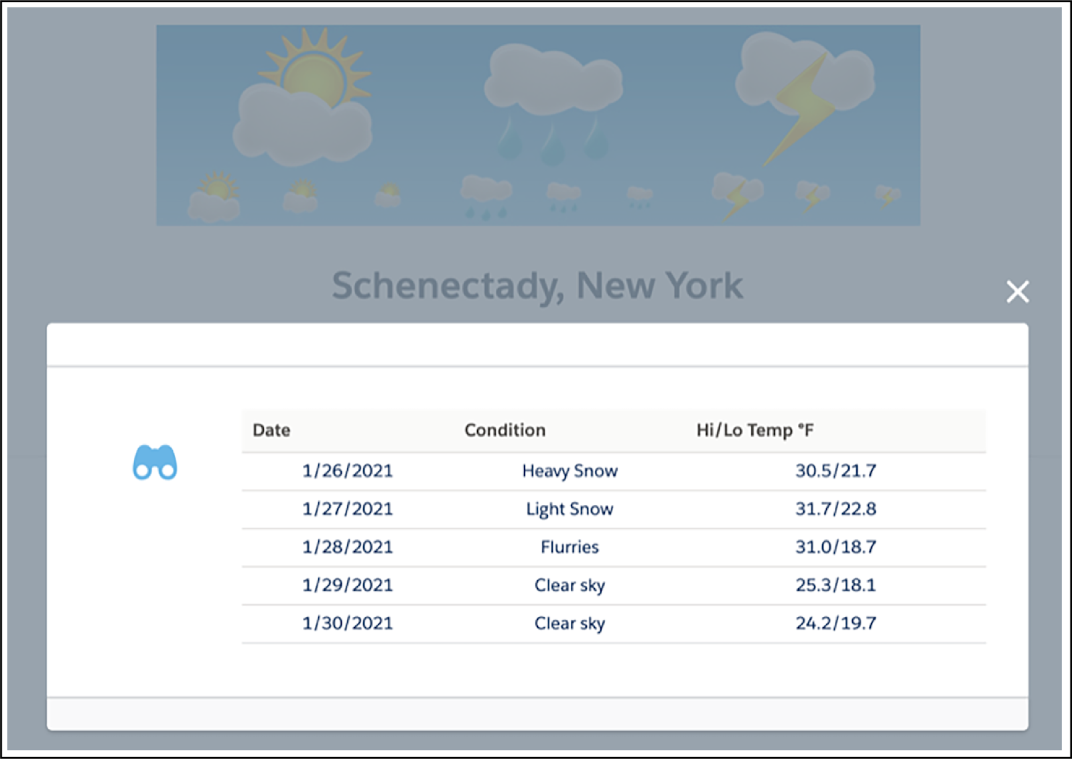
Task: Click the 25.3/18.1 temperature value
Action: [x=835, y=585]
